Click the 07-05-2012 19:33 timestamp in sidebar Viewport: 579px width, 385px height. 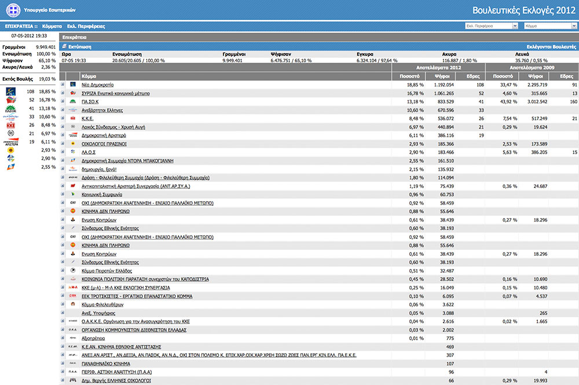tap(29, 36)
